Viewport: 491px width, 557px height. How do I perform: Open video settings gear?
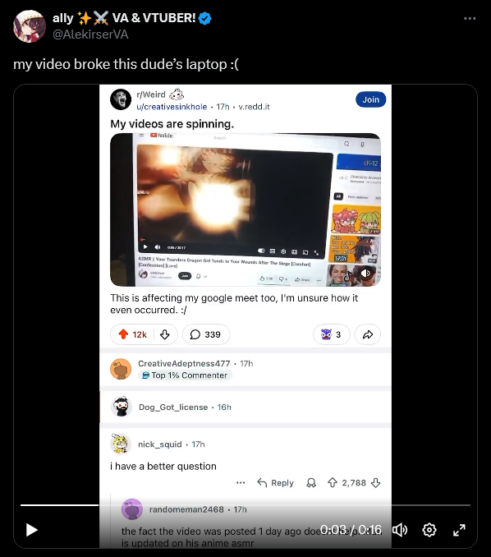click(x=429, y=530)
